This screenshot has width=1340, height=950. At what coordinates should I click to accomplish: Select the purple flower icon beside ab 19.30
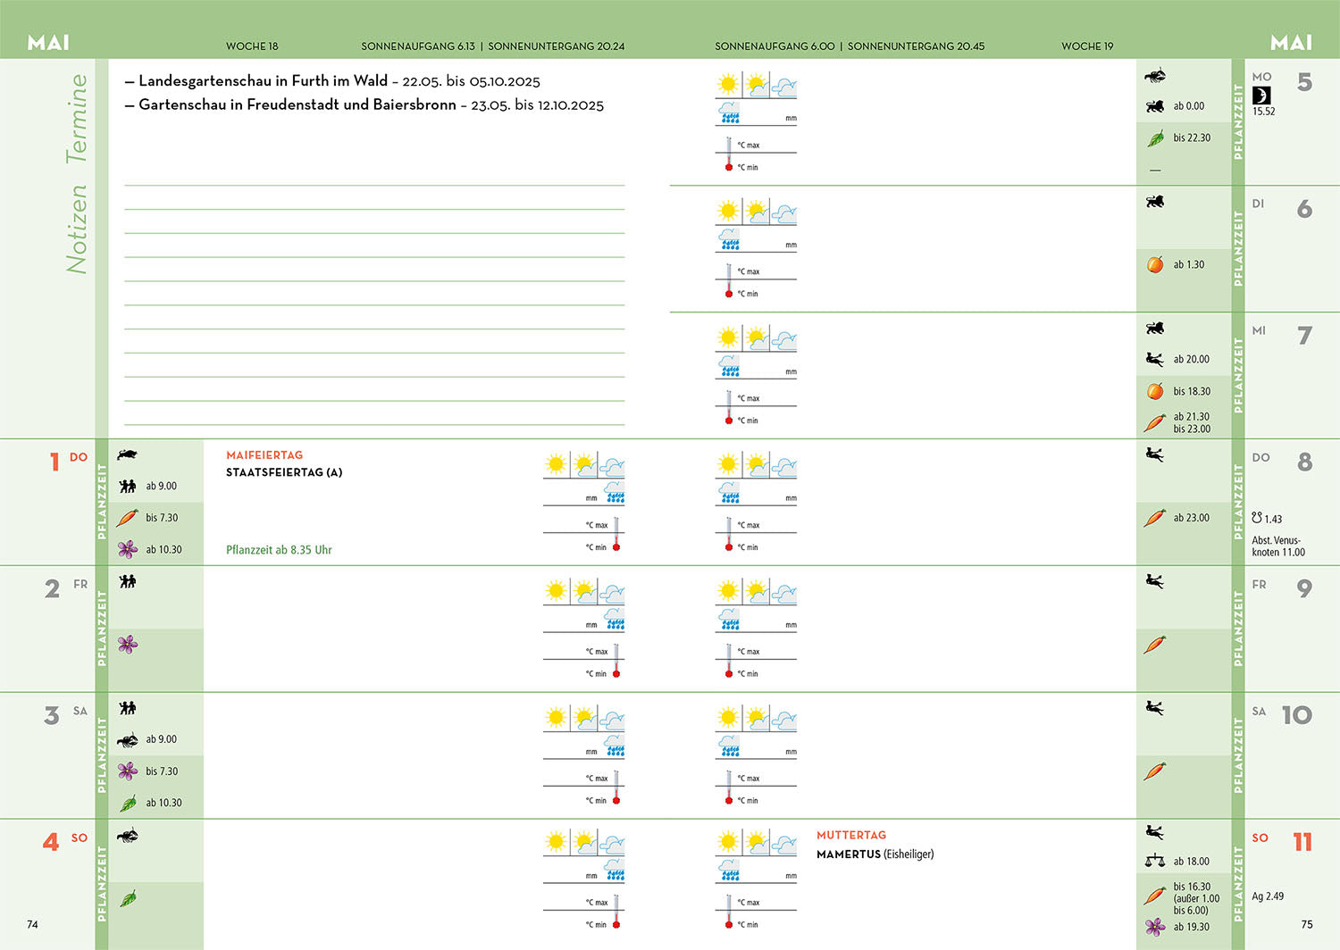(x=1155, y=927)
